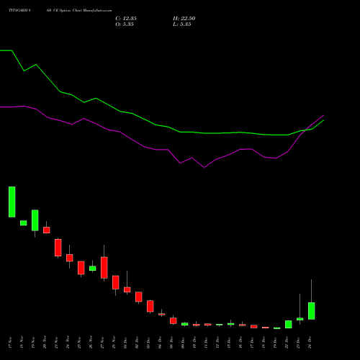This screenshot has width=360, height=360.
Task: Click the red 03 Dec candlestick
Action: [150, 306]
